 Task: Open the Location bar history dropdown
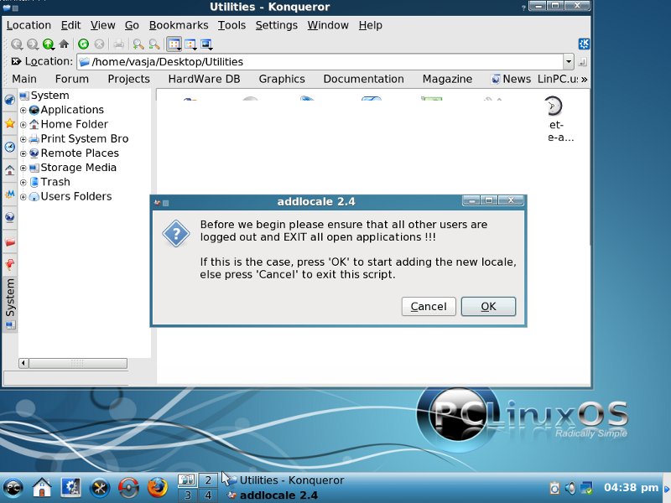(x=568, y=62)
